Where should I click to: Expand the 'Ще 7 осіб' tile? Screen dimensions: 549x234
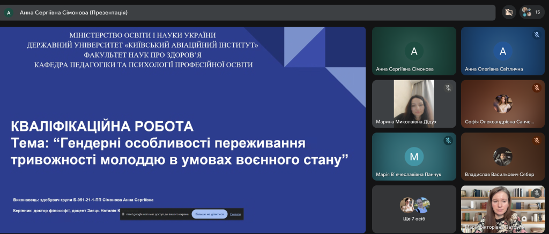tap(414, 208)
